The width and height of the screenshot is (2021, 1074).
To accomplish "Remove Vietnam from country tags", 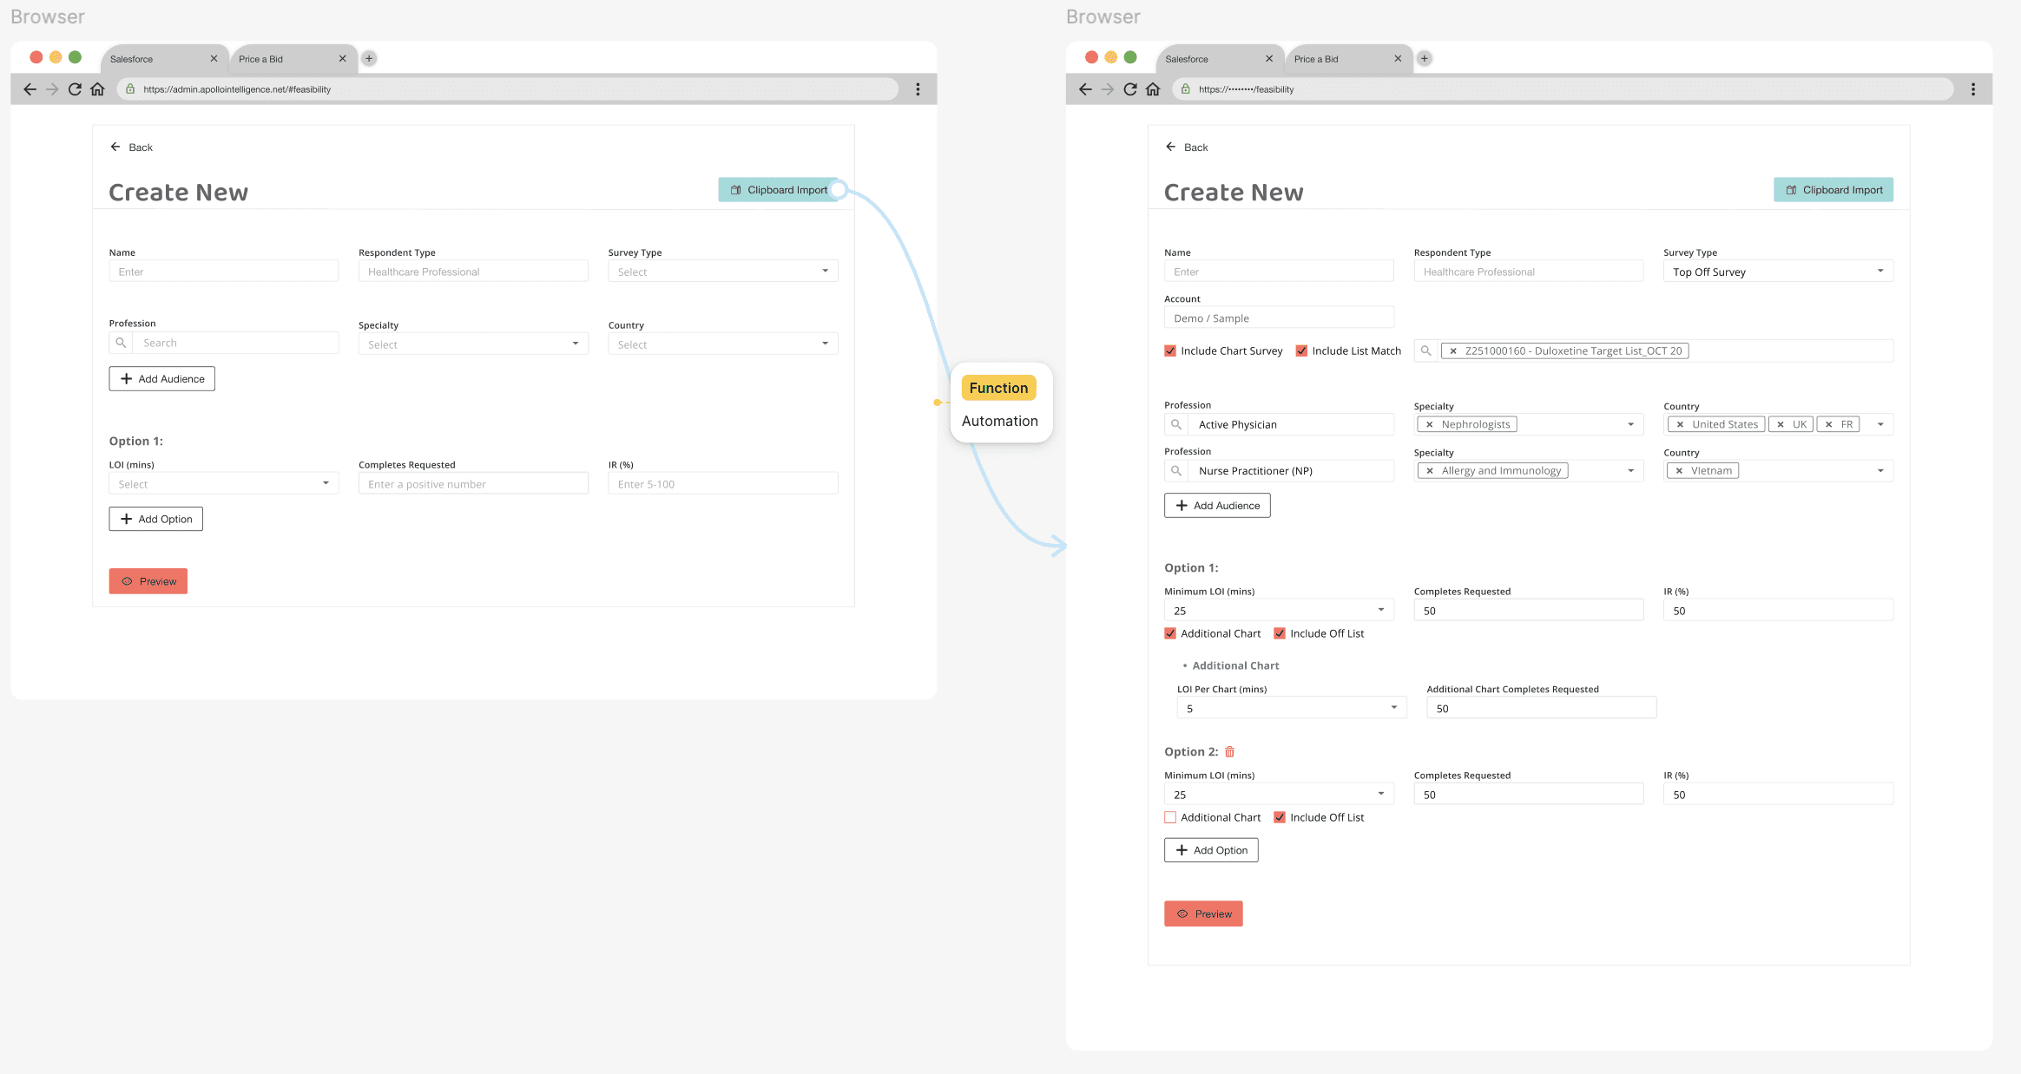I will point(1679,471).
